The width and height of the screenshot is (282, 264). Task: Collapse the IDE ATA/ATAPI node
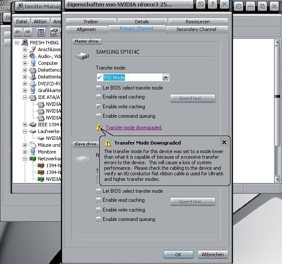pos(25,97)
